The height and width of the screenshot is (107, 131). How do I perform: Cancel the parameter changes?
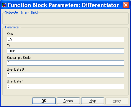tap(68, 101)
